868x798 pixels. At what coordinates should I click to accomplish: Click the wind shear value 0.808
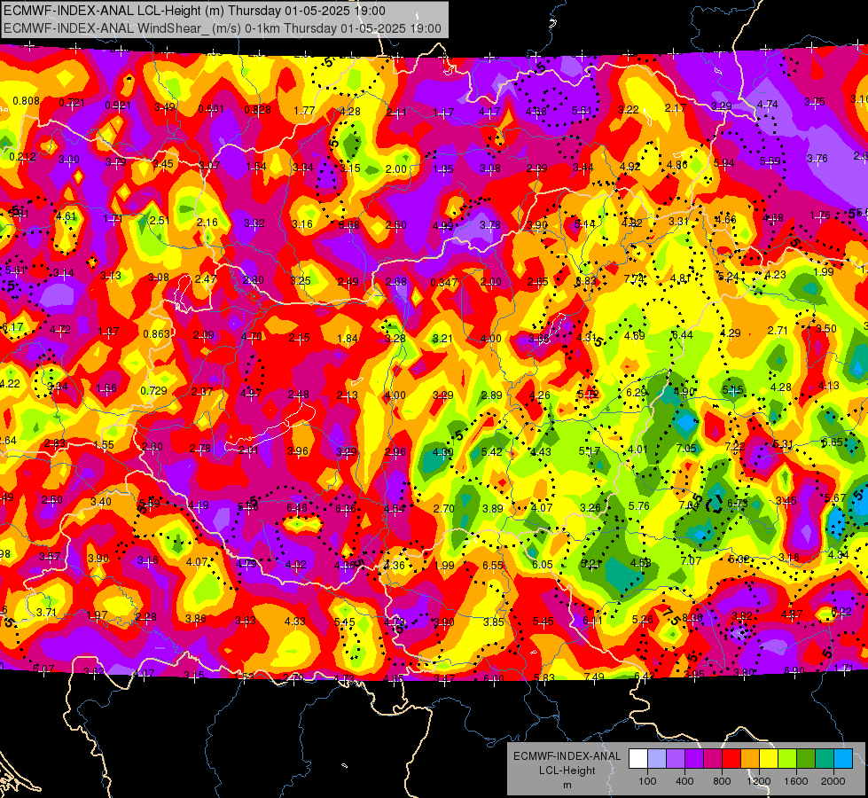click(26, 101)
